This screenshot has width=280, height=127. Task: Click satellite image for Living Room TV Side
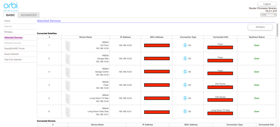[68, 98]
